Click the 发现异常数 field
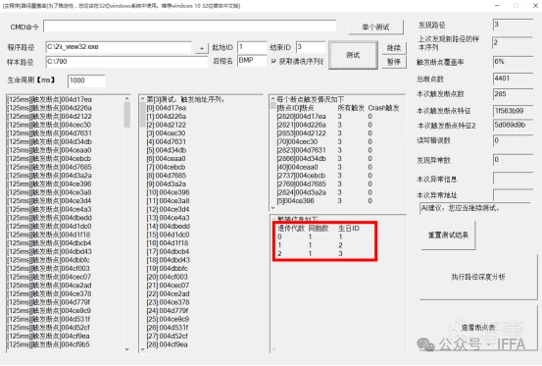This screenshot has width=542, height=366. coord(513,160)
